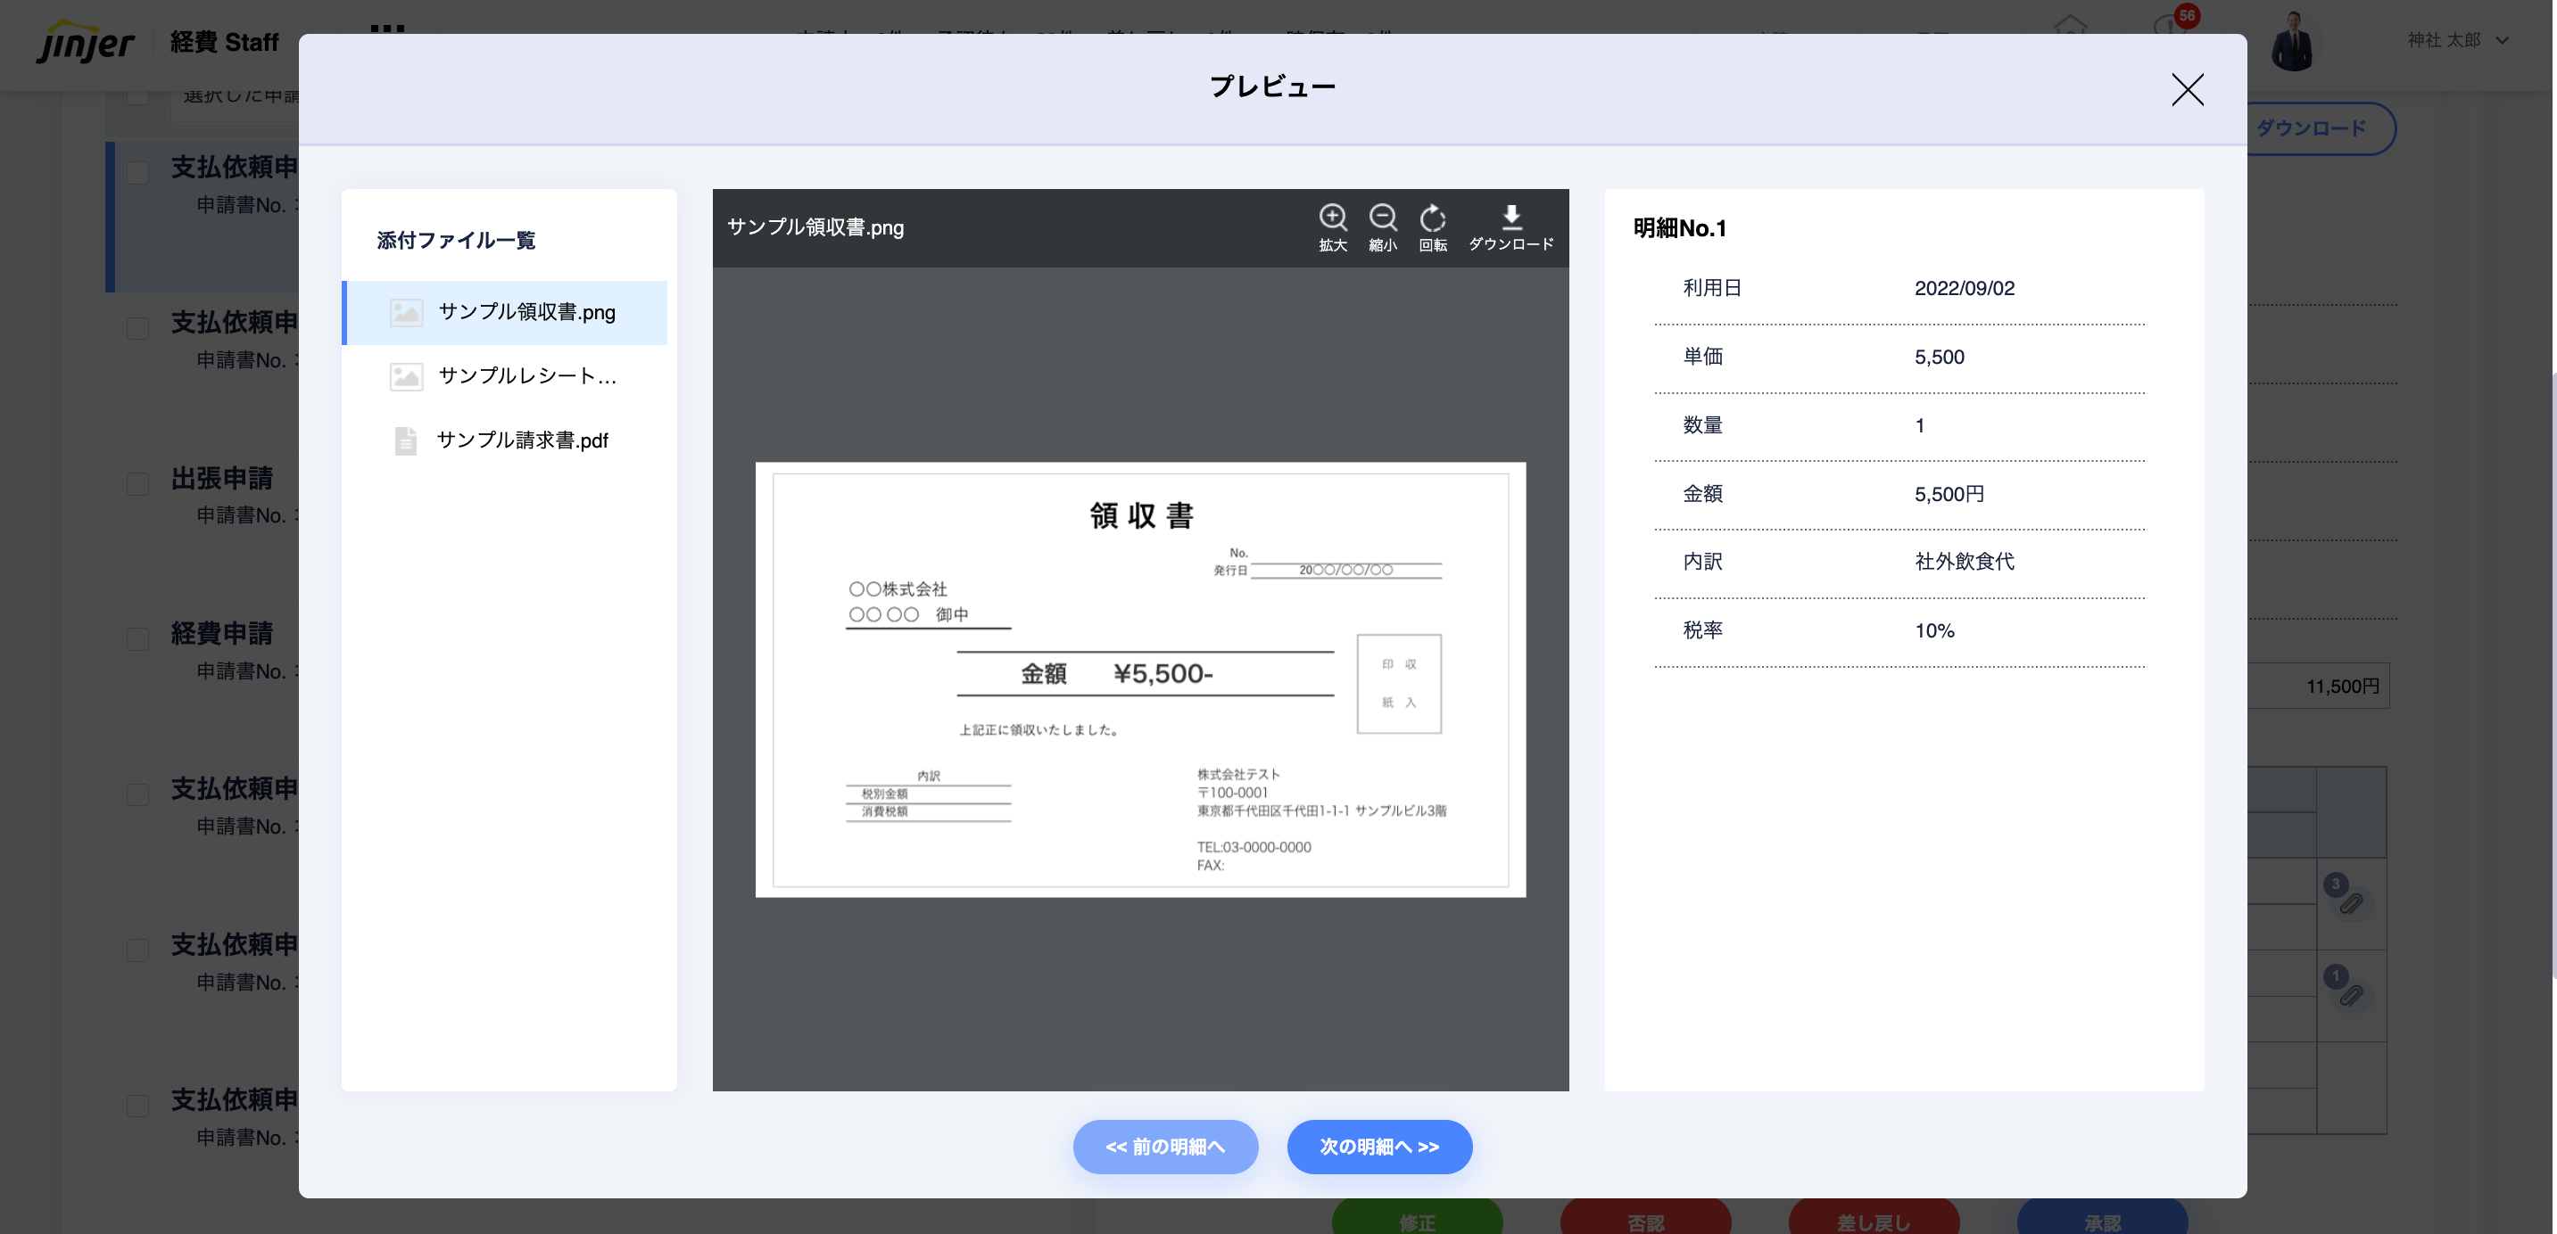Expand the 神社 太郎 user dropdown
2557x1234 pixels.
coord(2503,41)
